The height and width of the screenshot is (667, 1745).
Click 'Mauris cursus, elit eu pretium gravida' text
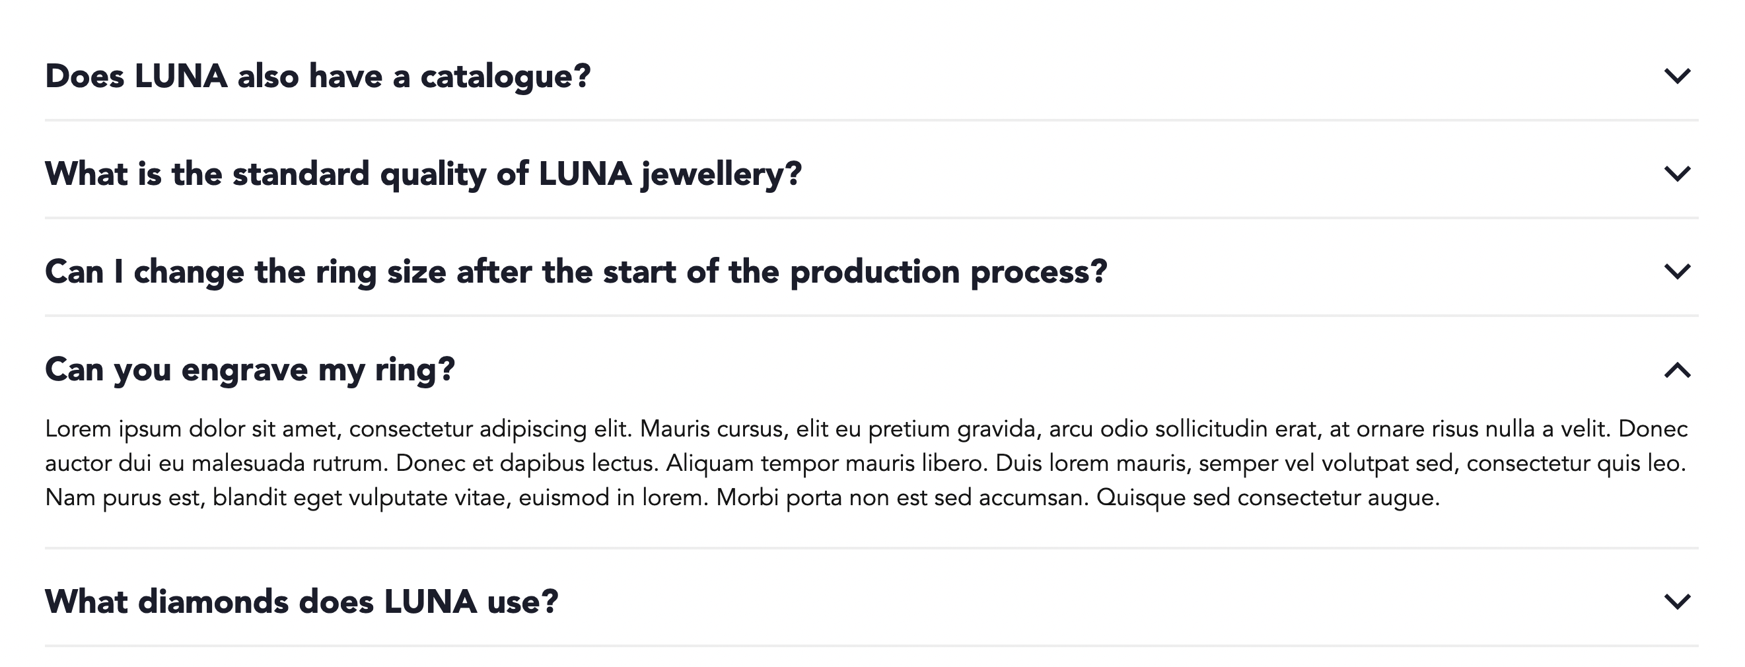pyautogui.click(x=841, y=429)
